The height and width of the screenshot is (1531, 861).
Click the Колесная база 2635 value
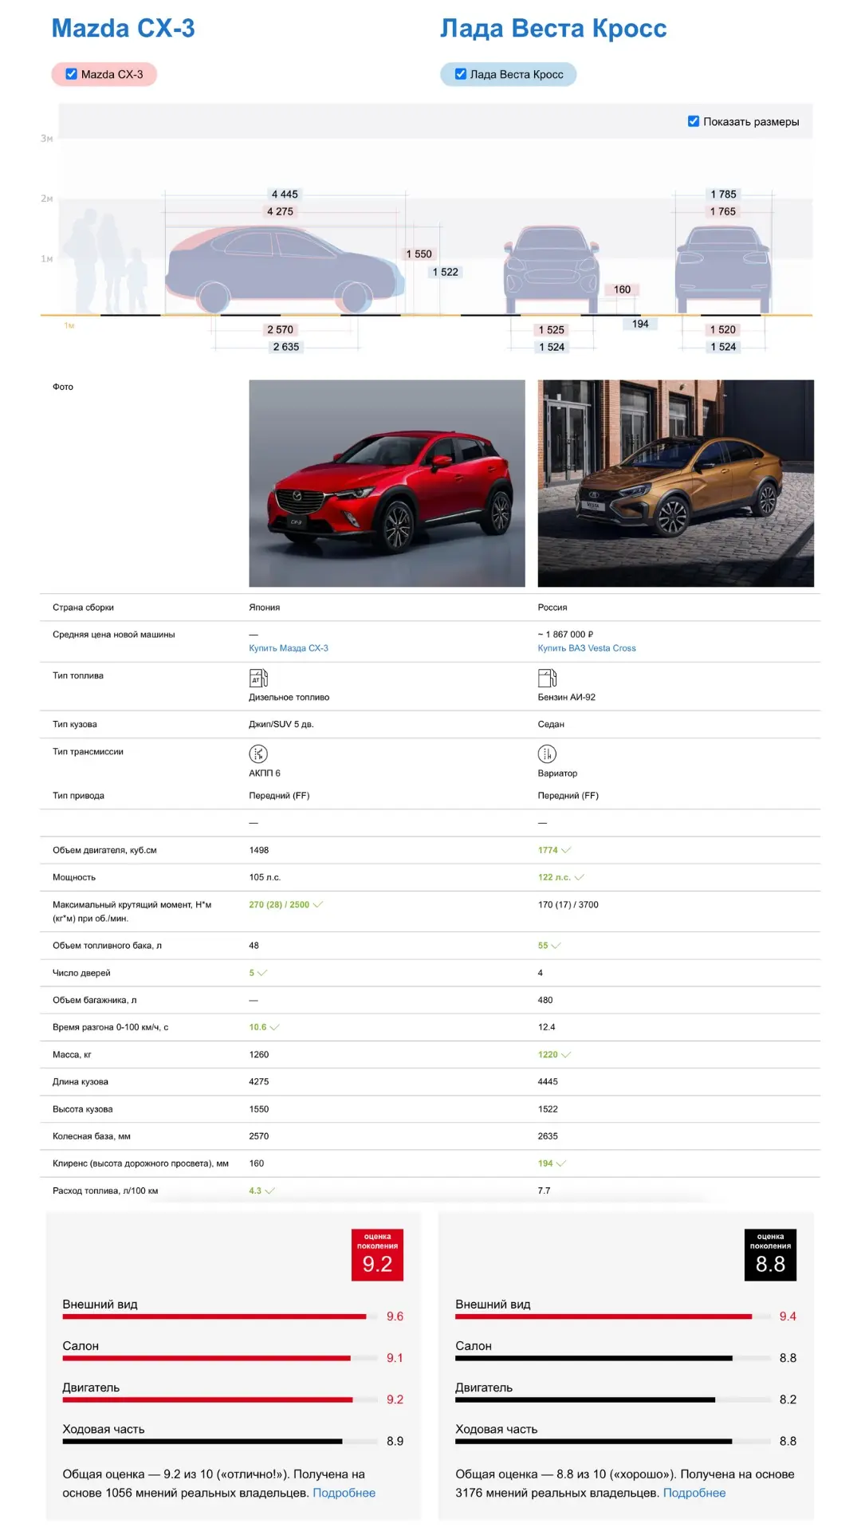[548, 1136]
